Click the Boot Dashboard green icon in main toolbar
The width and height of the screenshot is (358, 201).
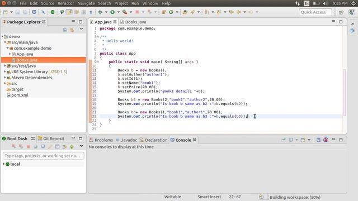[x=53, y=12]
